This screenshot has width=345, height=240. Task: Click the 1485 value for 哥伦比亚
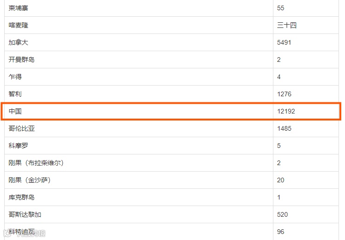284,128
